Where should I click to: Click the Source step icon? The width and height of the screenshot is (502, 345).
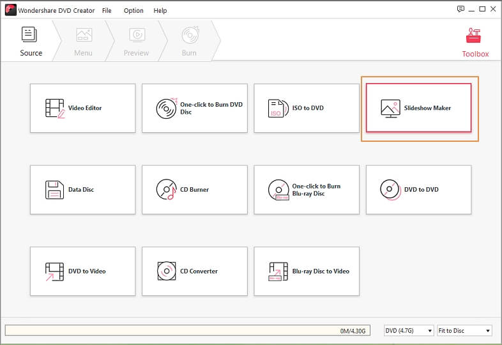click(29, 34)
